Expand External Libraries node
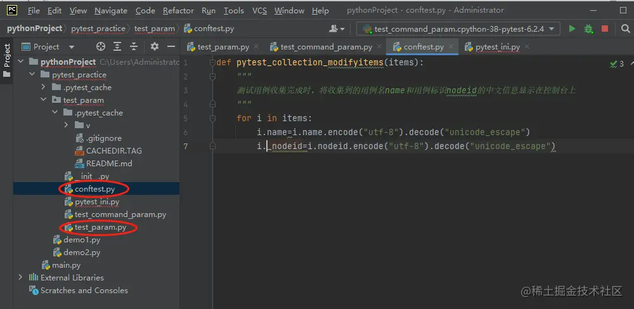The height and width of the screenshot is (309, 634). point(21,277)
